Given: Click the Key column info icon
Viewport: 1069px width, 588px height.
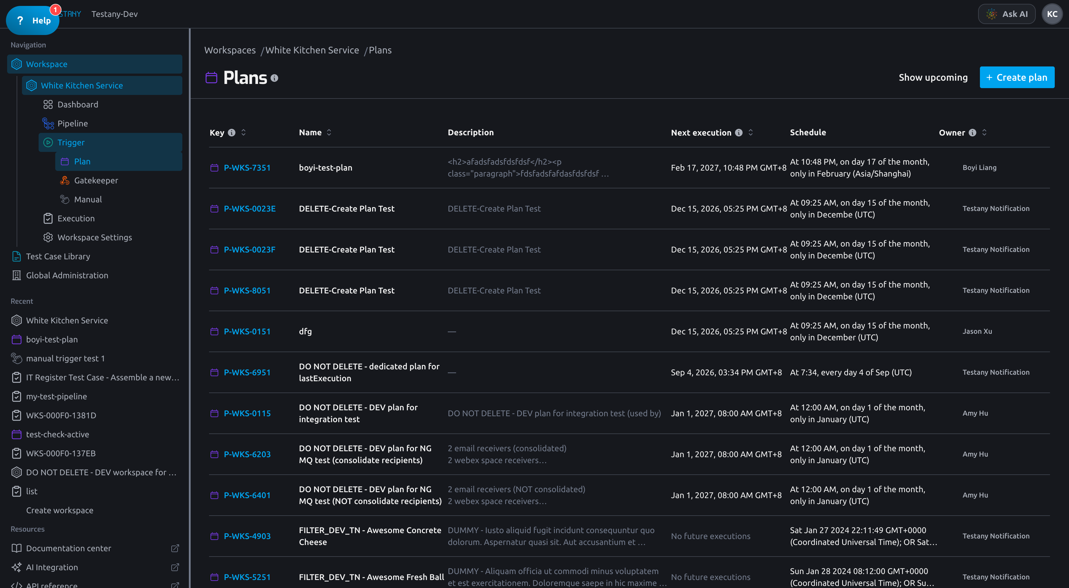Looking at the screenshot, I should 232,133.
